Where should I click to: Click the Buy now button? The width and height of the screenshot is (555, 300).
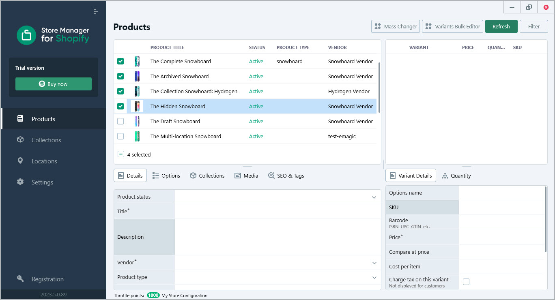click(54, 84)
